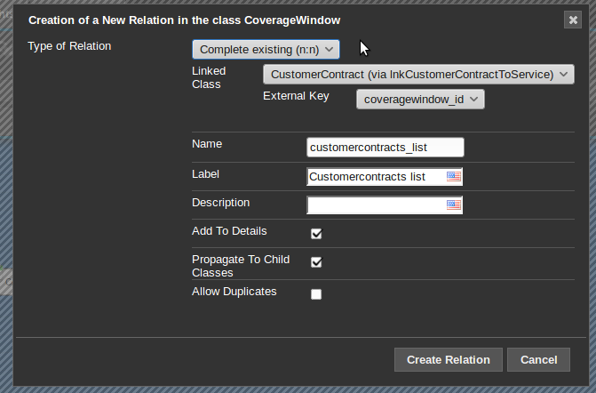The width and height of the screenshot is (596, 393).
Task: Focus the Label text field
Action: point(376,177)
